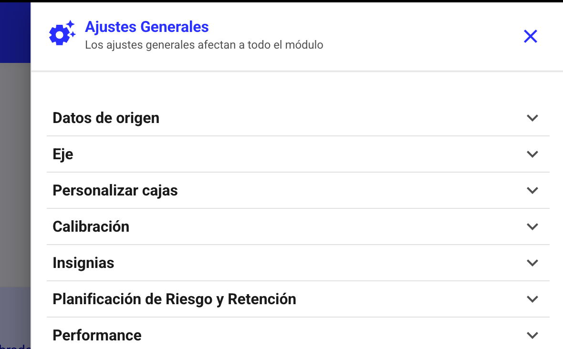The height and width of the screenshot is (349, 563).
Task: Open the Insignias section heading
Action: pos(83,263)
